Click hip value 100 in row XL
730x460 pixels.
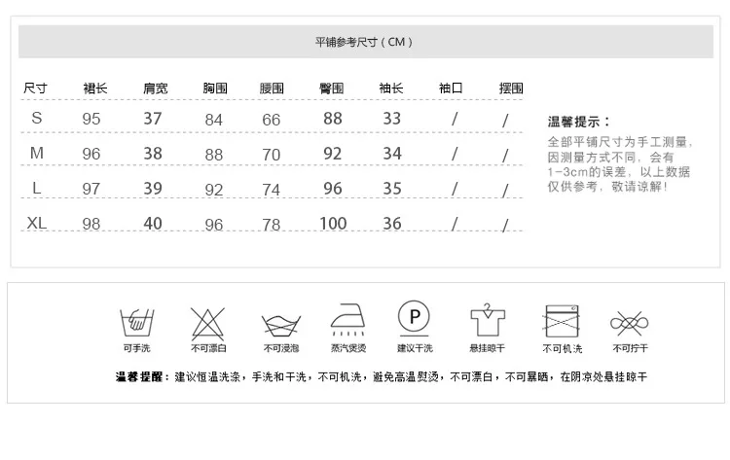(333, 224)
